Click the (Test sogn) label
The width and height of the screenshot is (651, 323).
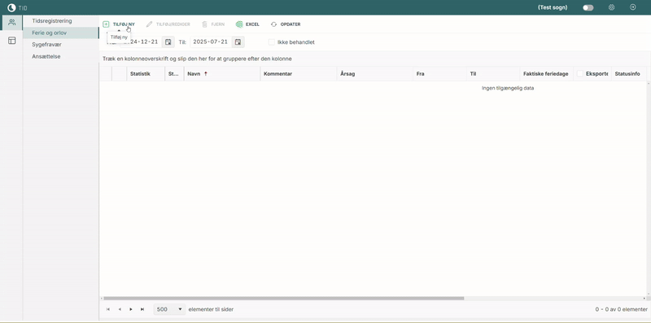coord(553,7)
